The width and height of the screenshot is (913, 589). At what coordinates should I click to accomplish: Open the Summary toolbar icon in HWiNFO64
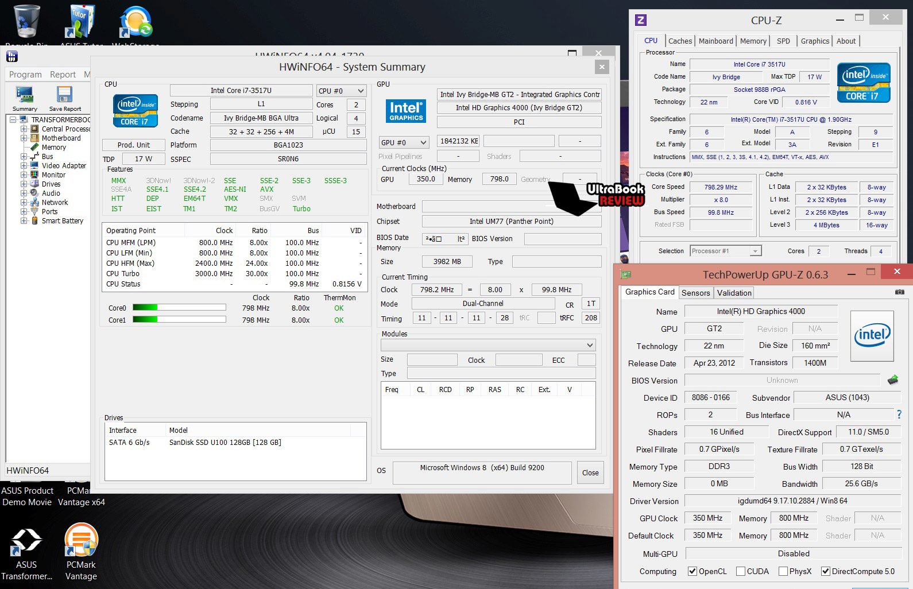point(25,98)
